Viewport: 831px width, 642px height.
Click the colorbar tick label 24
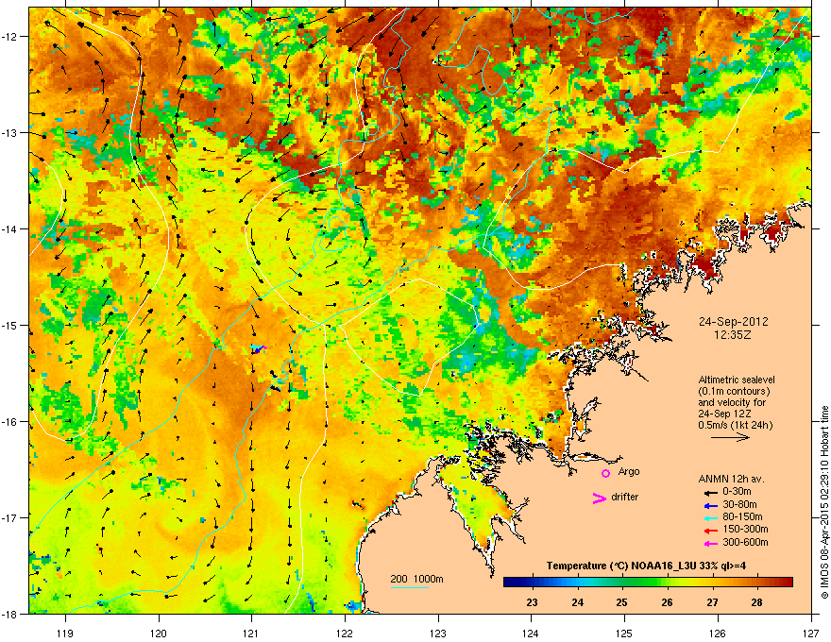[577, 602]
